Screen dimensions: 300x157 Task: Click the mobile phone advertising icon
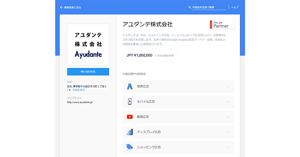click(129, 102)
